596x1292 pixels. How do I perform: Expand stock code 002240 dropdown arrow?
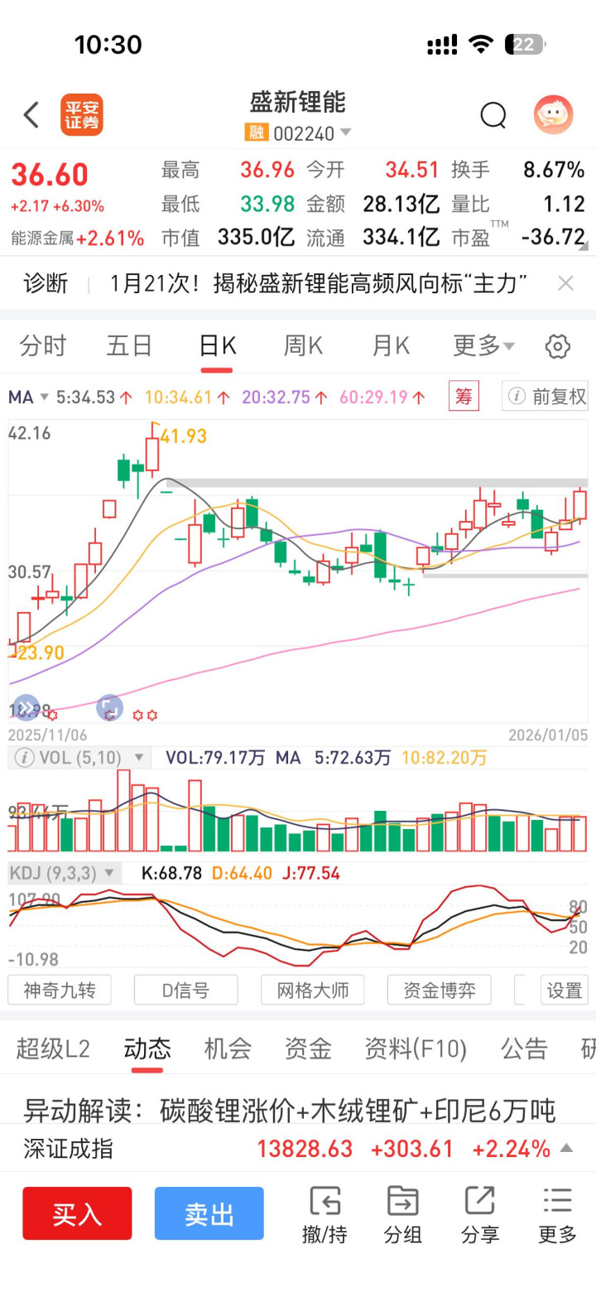346,133
